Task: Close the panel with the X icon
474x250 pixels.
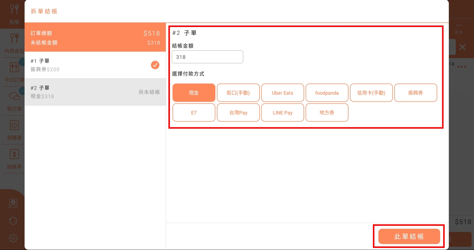Action: (x=462, y=47)
